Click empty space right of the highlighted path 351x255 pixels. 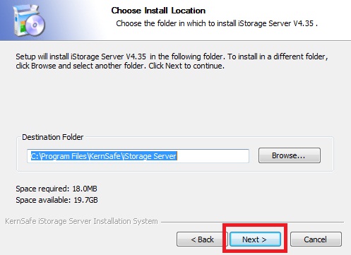(x=212, y=156)
